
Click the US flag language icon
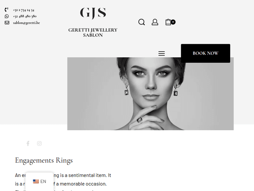pyautogui.click(x=36, y=182)
